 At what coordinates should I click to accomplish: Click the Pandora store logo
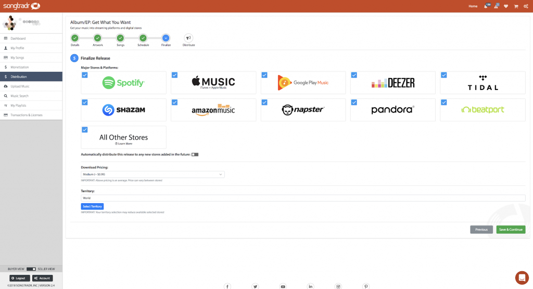(393, 109)
